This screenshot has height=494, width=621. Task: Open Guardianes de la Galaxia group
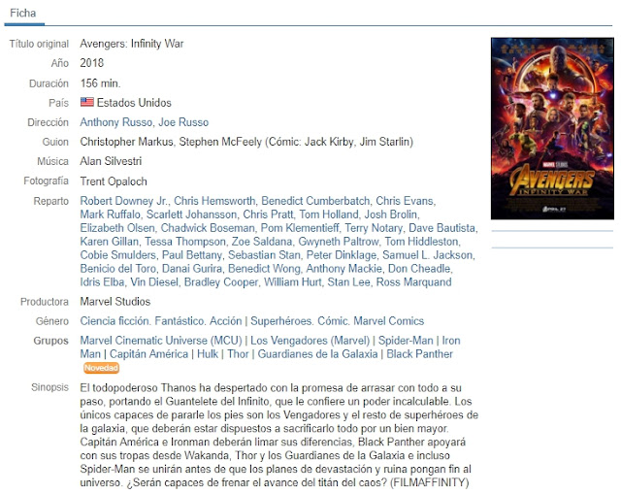pyautogui.click(x=317, y=354)
